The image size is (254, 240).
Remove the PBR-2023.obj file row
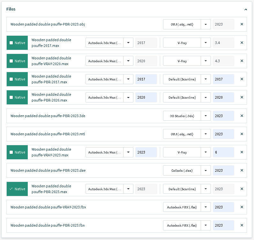click(242, 24)
